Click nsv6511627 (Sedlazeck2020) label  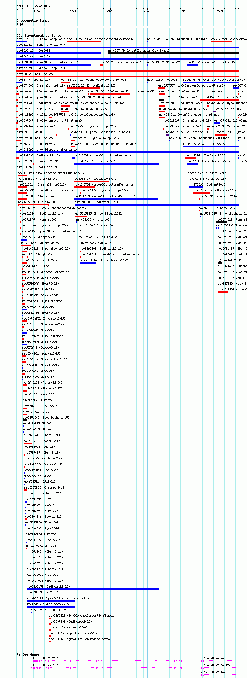[x=49, y=604]
